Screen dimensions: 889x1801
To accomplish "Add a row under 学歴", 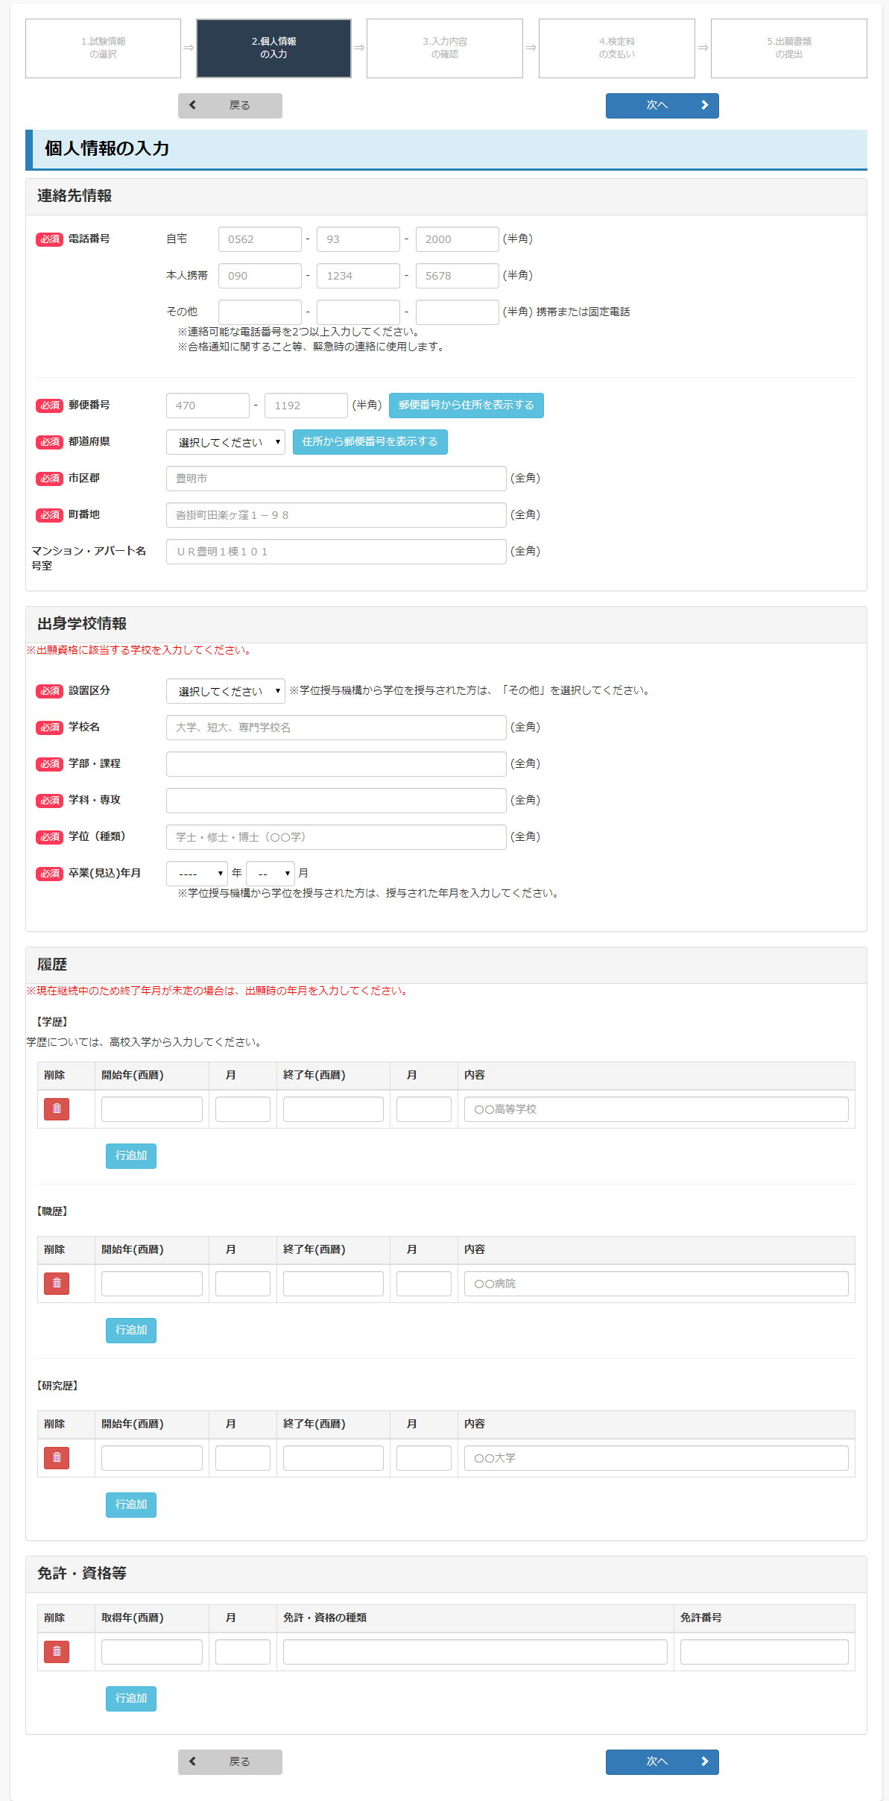I will tap(131, 1155).
